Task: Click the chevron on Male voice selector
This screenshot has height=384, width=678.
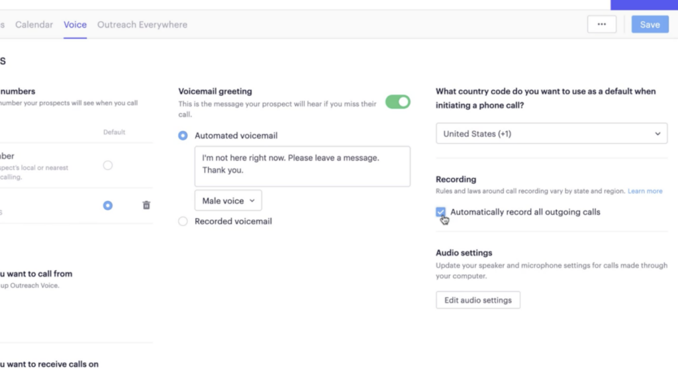Action: pos(252,201)
